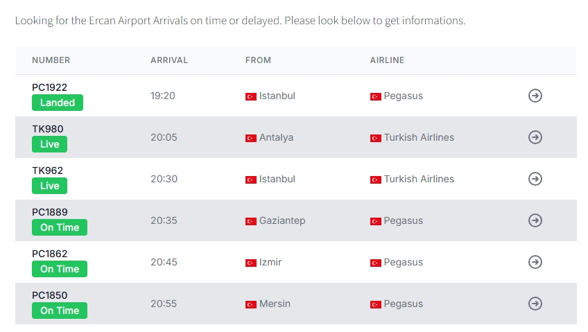Open details arrow for flight TK980
This screenshot has height=332, width=588.
point(535,137)
